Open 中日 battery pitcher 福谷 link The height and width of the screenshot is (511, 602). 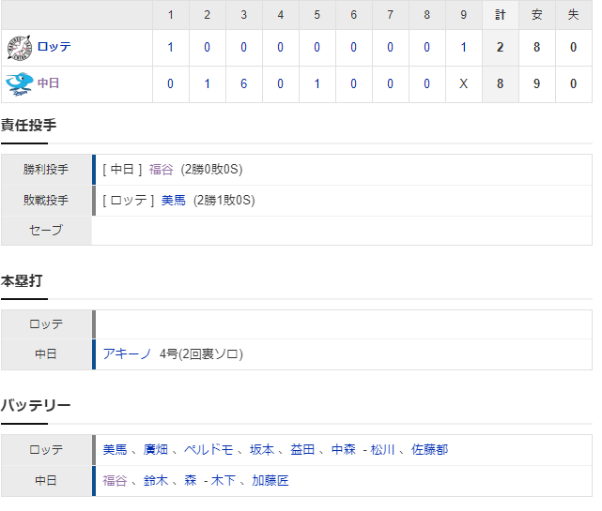pos(116,481)
